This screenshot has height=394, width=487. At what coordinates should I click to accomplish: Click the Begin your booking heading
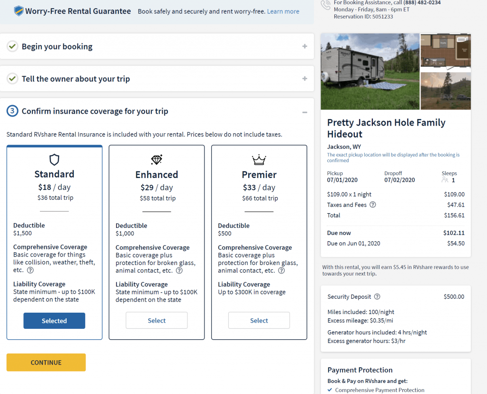pyautogui.click(x=57, y=47)
